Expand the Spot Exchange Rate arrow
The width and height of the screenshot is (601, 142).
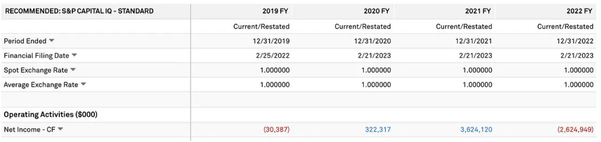pos(73,70)
